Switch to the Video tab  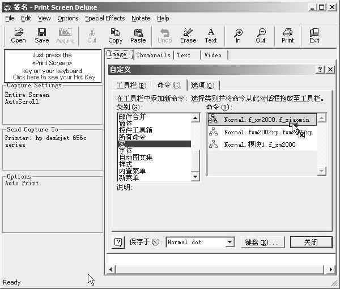tap(215, 55)
